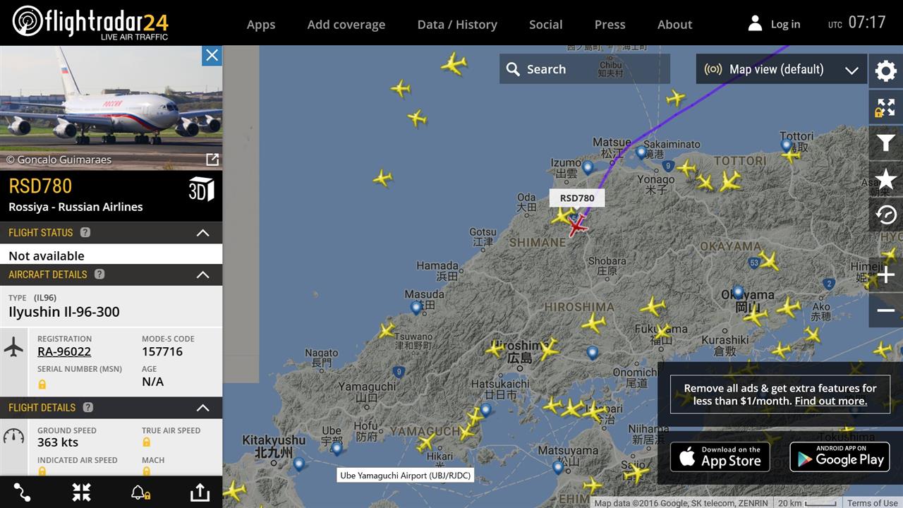The image size is (903, 508).
Task: Click the Il-96 aircraft photo thumbnail
Action: (111, 108)
